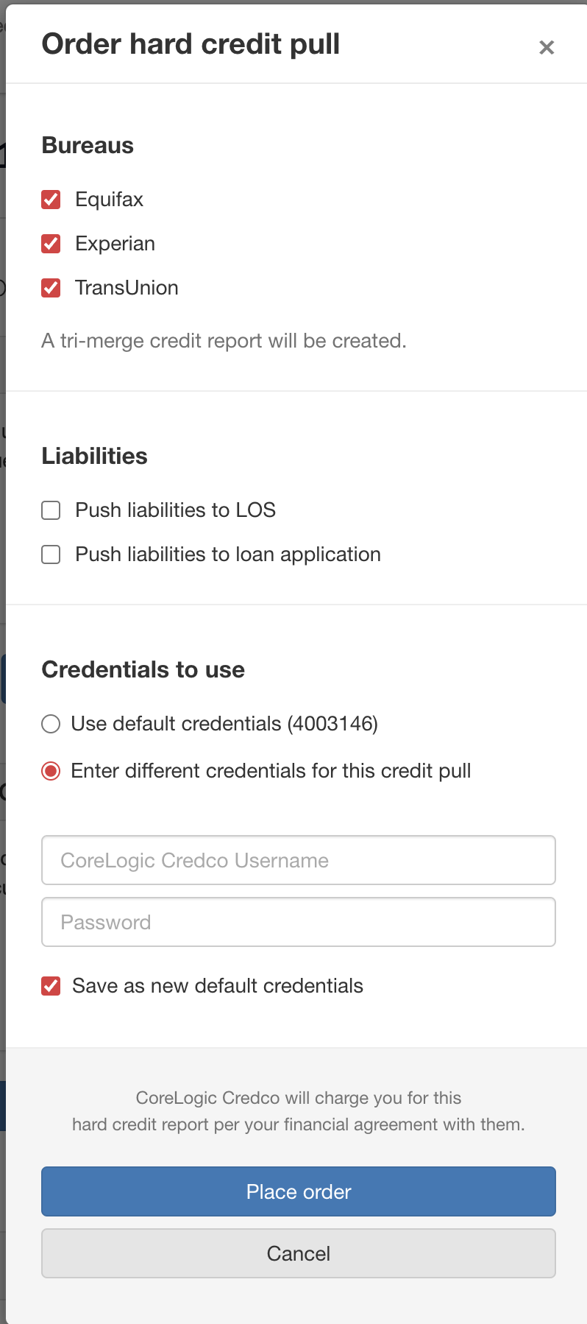The width and height of the screenshot is (587, 1324).
Task: Click the "Equifax" label text
Action: [x=109, y=200]
